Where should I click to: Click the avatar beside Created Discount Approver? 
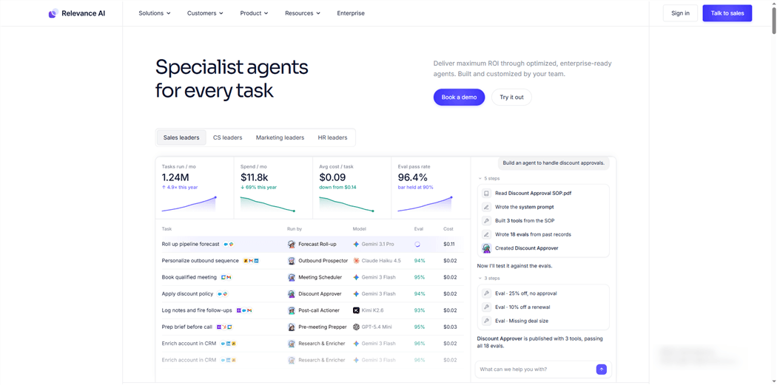[x=487, y=248]
